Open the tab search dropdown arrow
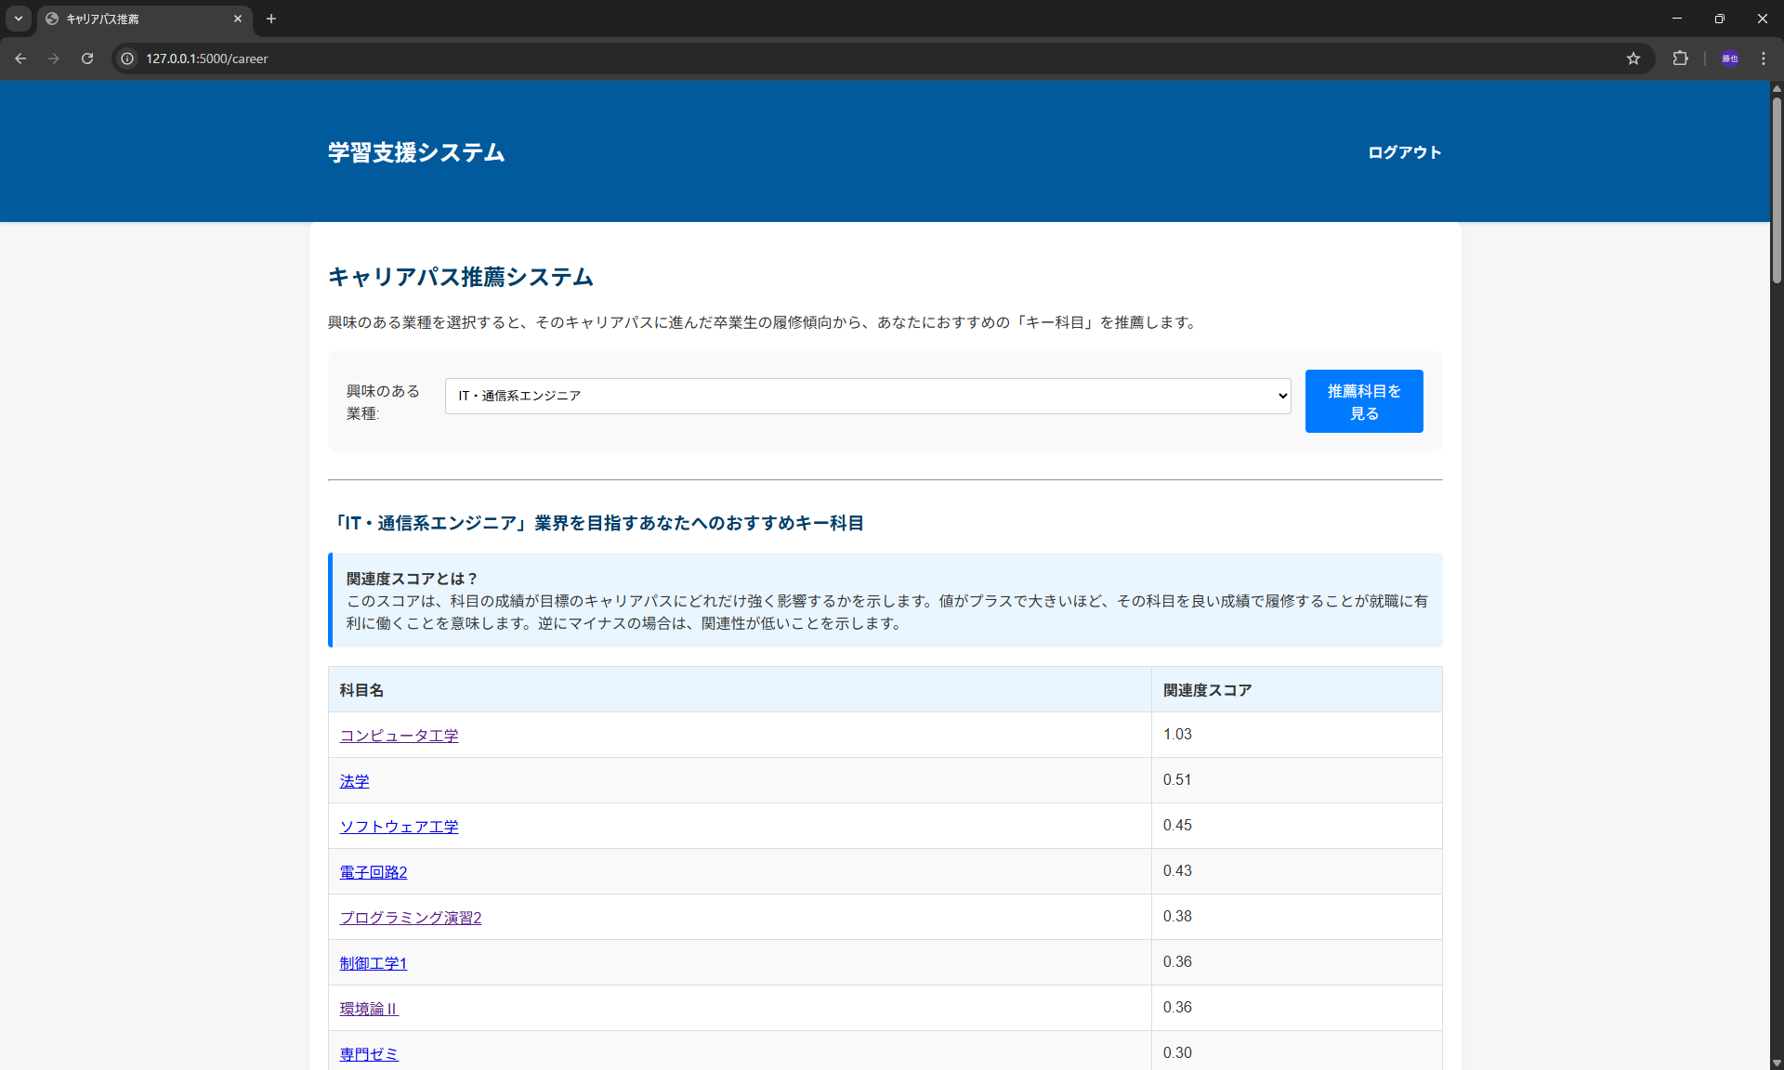 (19, 19)
